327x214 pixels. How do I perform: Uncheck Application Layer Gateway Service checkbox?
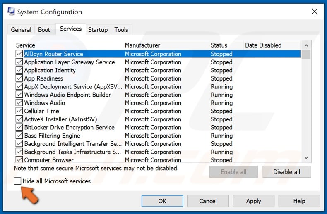pos(19,62)
